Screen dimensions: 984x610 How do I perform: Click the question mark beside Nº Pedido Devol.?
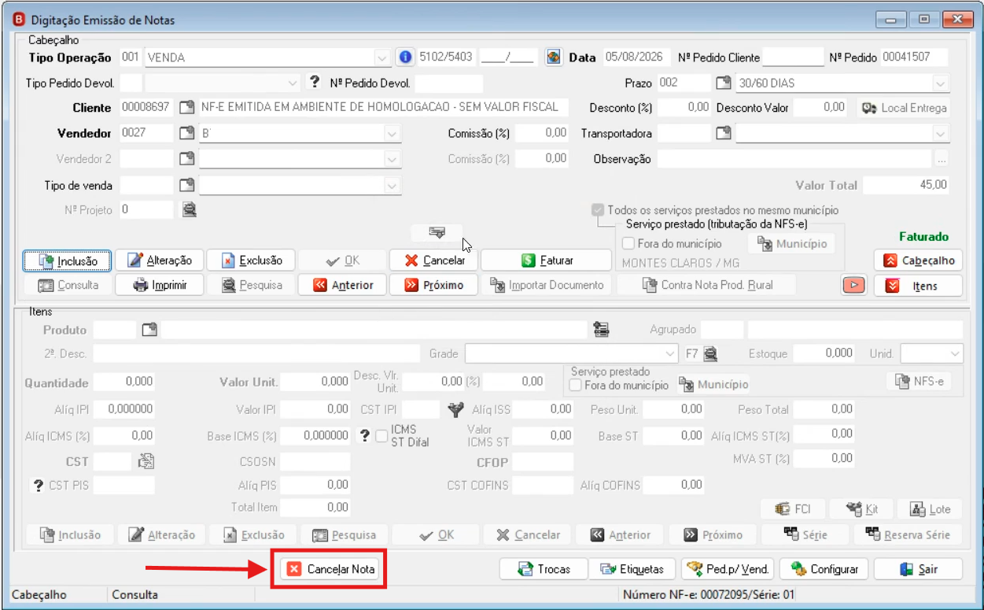click(x=315, y=82)
